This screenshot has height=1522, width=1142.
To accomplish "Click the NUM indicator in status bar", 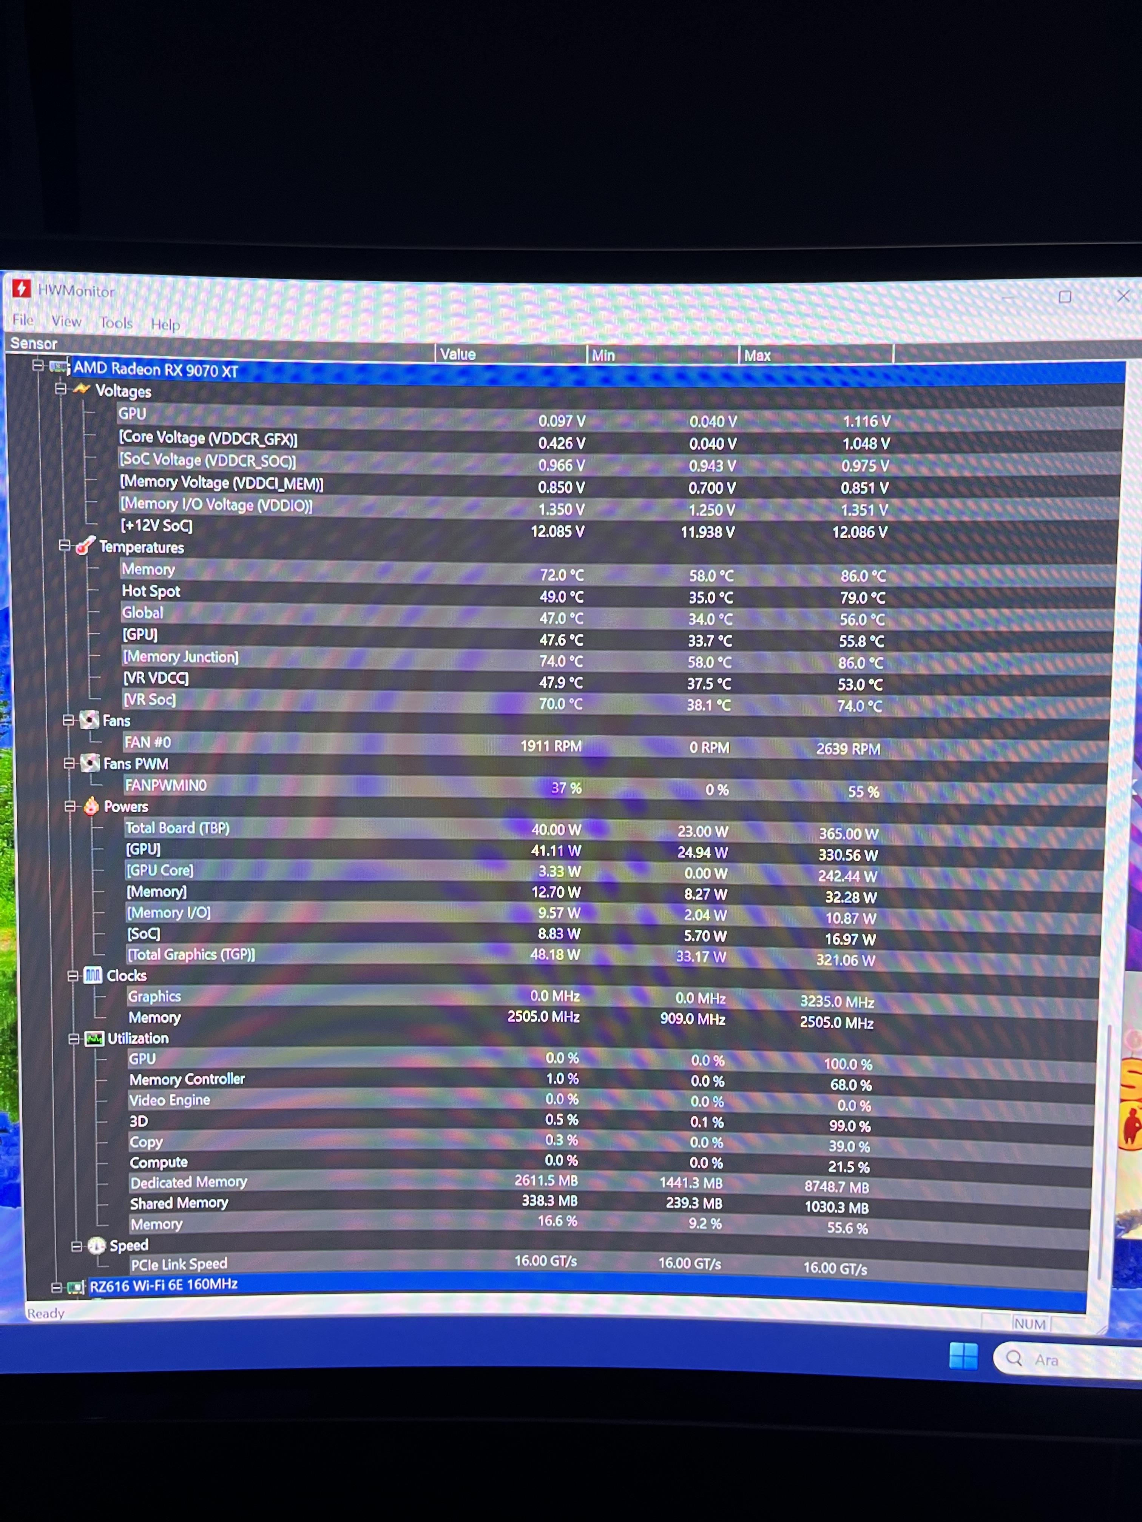I will 1030,1323.
